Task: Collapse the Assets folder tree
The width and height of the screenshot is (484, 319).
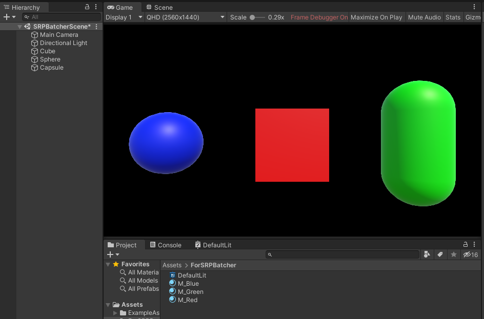Action: tap(108, 305)
